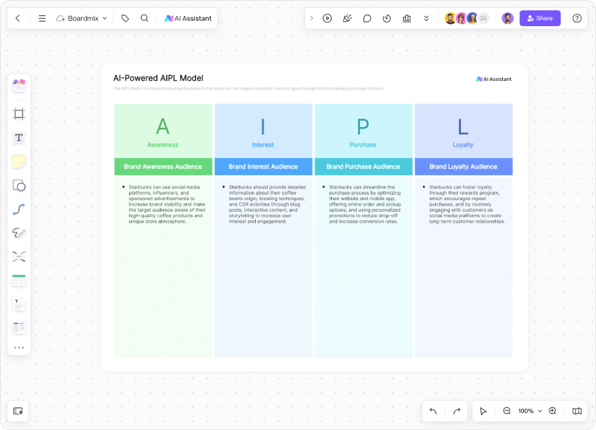Select the Connector line tool
This screenshot has height=430, width=596.
coord(19,209)
